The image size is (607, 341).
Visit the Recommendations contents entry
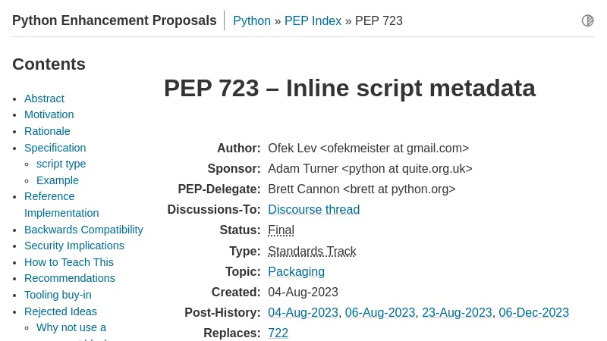69,278
